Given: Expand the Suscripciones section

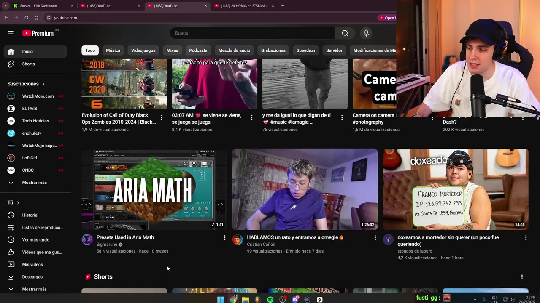Looking at the screenshot, I should pos(26,84).
